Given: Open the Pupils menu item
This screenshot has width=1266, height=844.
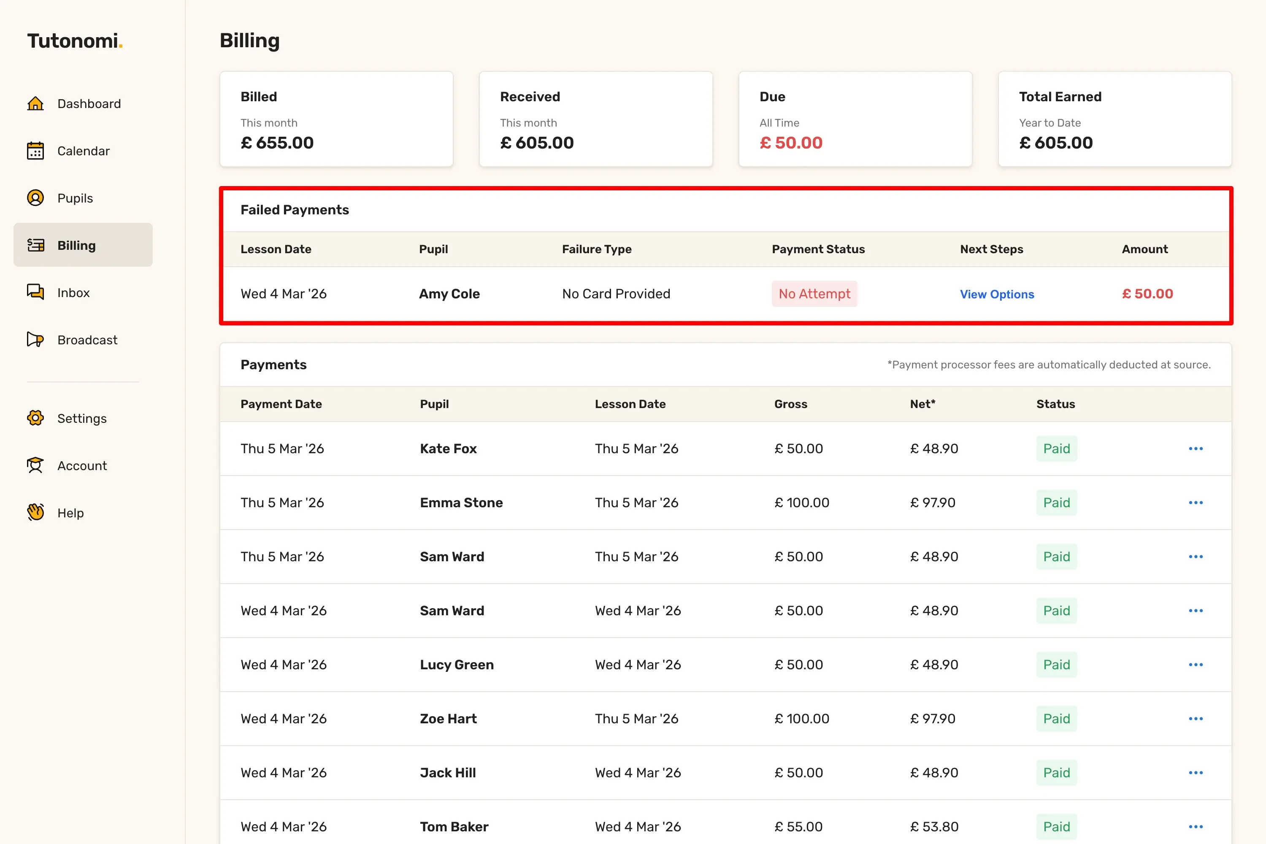Looking at the screenshot, I should coord(76,198).
